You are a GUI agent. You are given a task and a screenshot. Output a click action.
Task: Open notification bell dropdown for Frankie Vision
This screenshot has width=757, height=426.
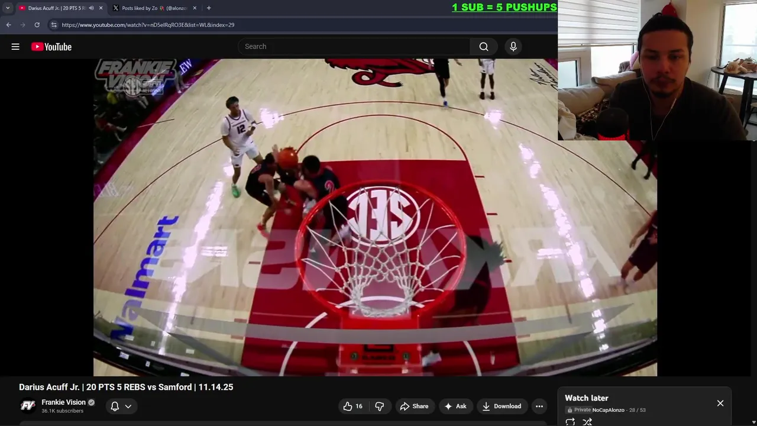coord(121,406)
